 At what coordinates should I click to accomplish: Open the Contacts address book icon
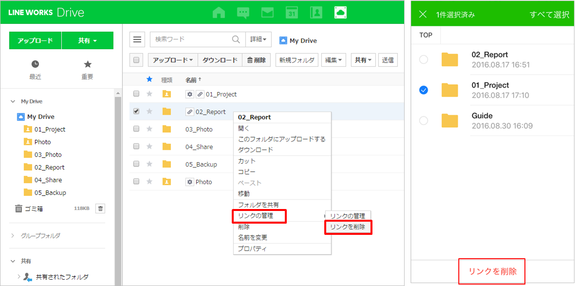[316, 13]
